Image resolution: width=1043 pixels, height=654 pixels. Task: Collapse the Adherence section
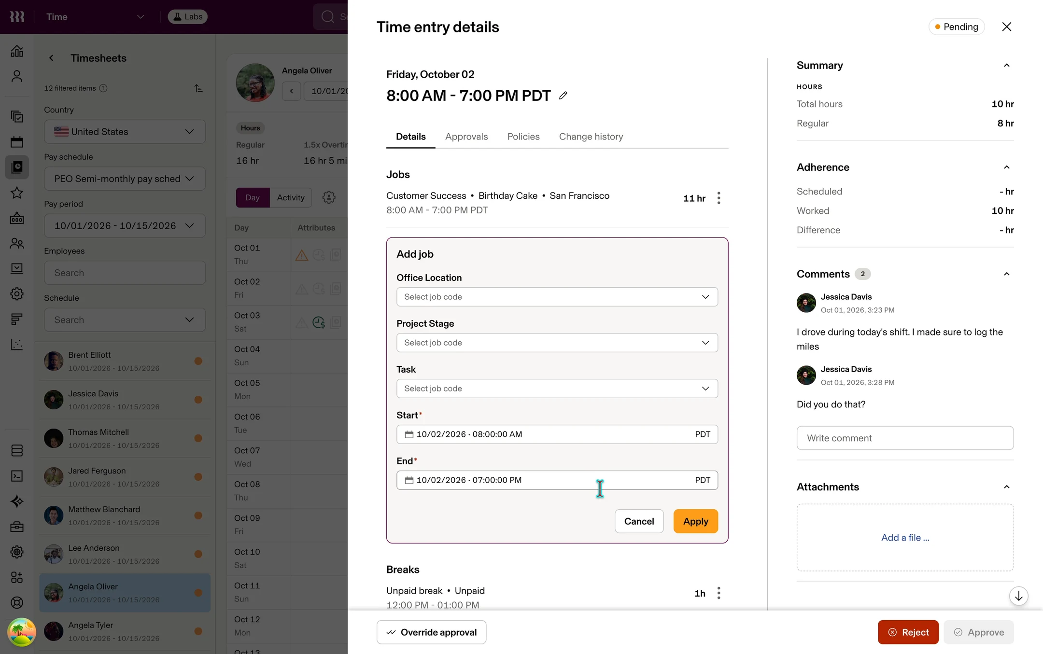1007,167
